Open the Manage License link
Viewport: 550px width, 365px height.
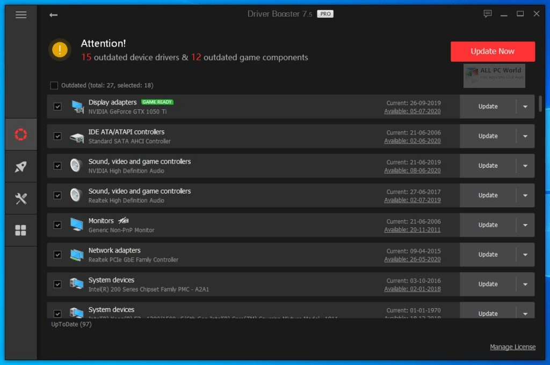512,347
